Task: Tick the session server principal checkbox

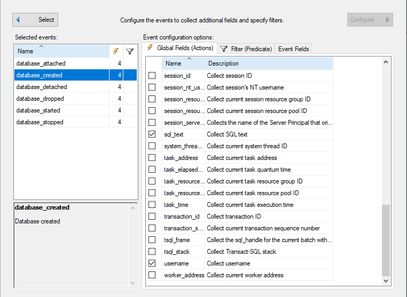Action: (x=152, y=123)
